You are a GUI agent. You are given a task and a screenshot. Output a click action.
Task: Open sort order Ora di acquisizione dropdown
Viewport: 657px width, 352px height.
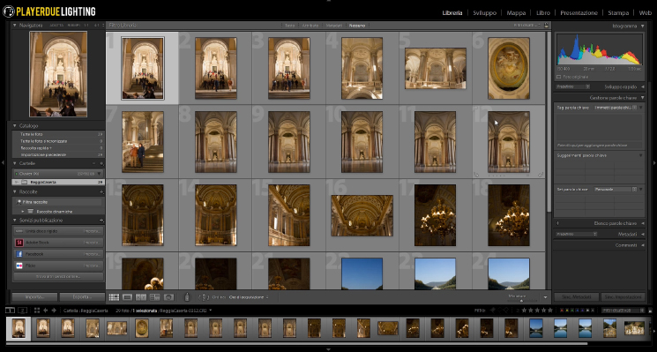248,297
